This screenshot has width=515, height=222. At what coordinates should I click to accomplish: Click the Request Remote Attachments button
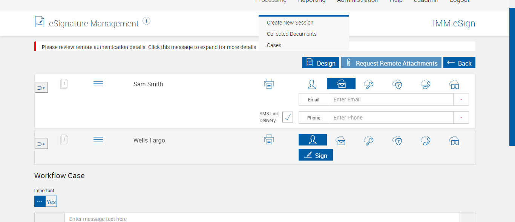[391, 63]
